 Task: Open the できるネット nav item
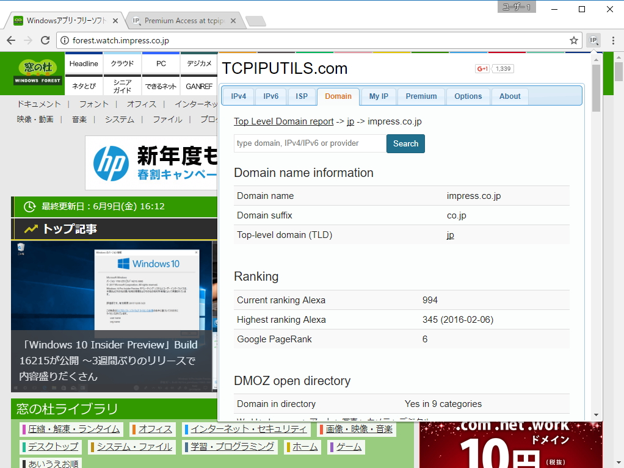click(161, 86)
